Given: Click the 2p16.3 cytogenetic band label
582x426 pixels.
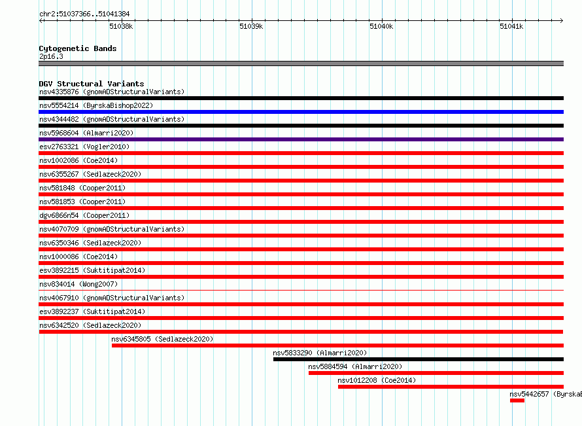Looking at the screenshot, I should tap(51, 56).
